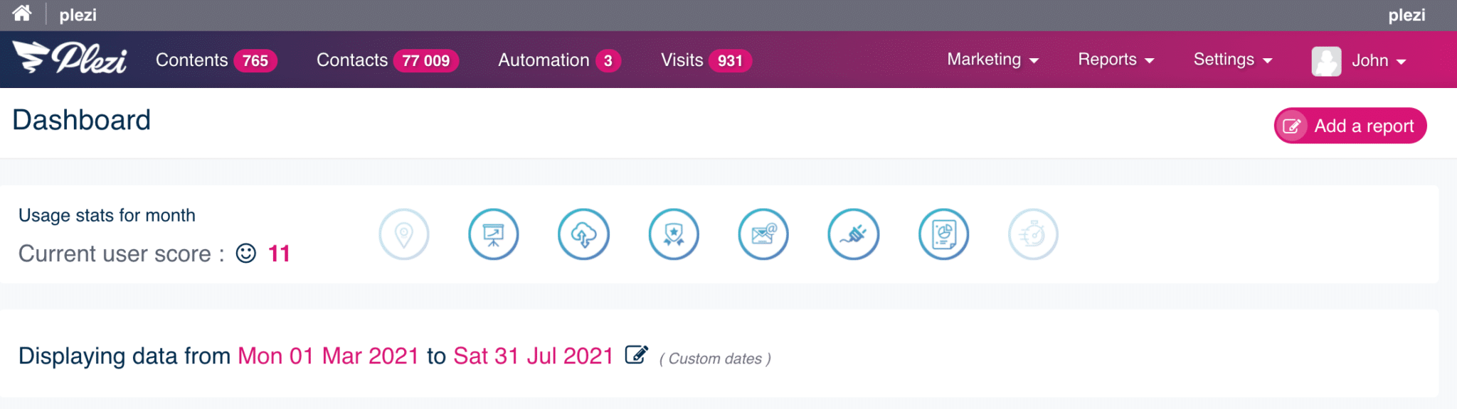Click the stopwatch usage badge
Viewport: 1457px width, 409px height.
click(x=1033, y=234)
